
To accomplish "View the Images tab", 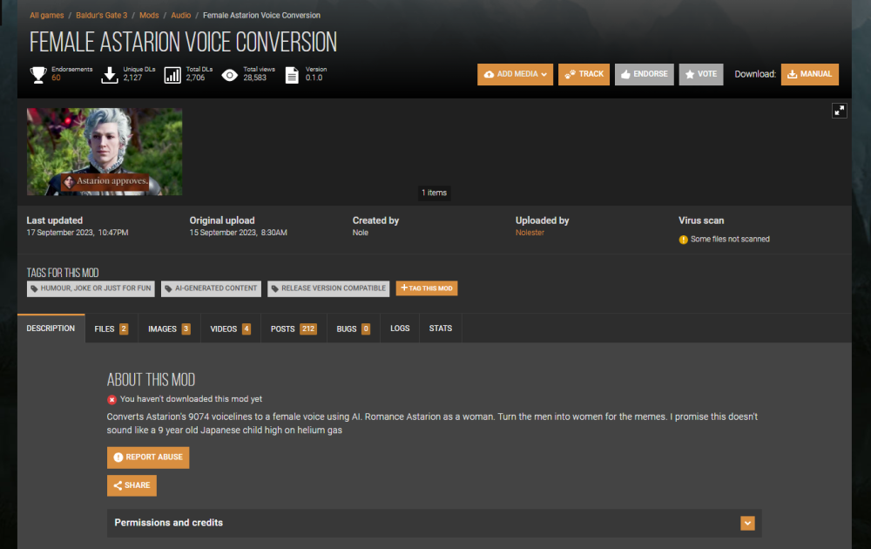I will pos(169,329).
